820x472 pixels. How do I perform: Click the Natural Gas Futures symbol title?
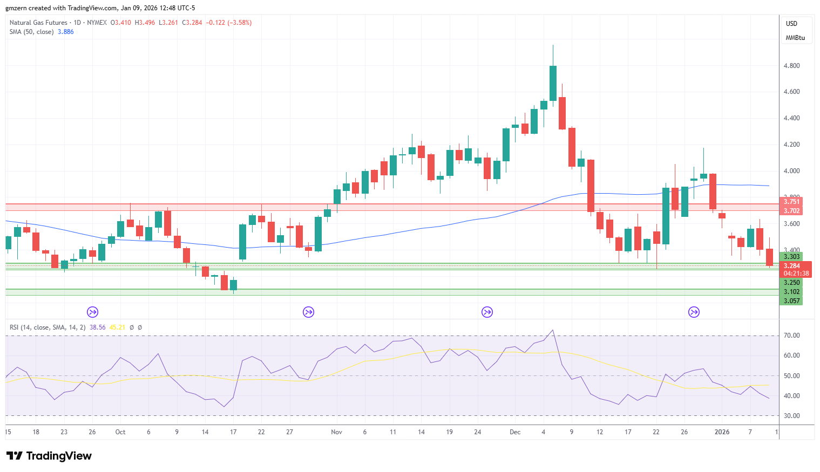click(x=38, y=23)
